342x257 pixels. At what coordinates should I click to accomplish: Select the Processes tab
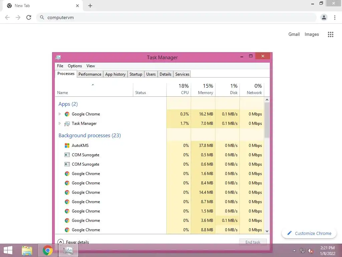66,74
